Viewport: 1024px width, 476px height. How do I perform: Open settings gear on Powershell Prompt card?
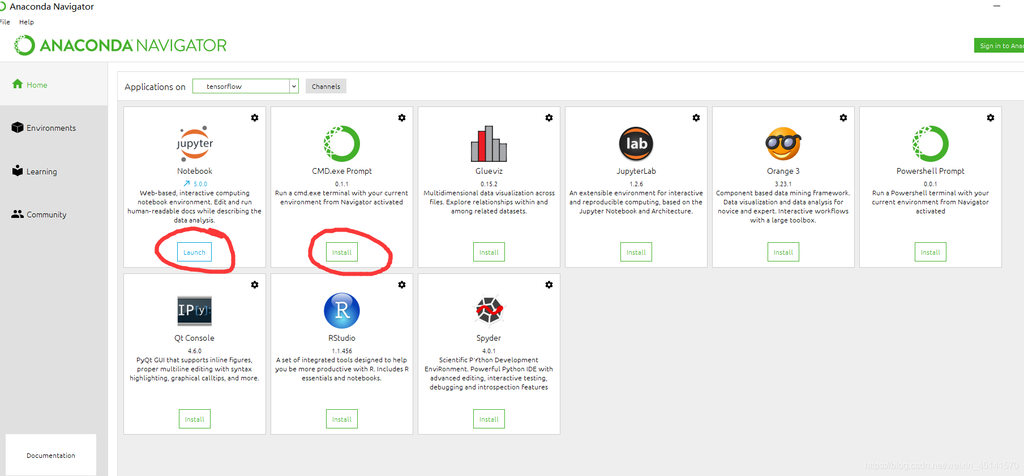coord(991,118)
